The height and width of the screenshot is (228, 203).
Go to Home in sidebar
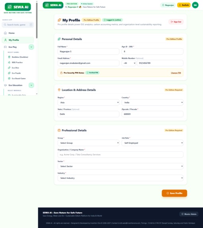tap(18, 33)
